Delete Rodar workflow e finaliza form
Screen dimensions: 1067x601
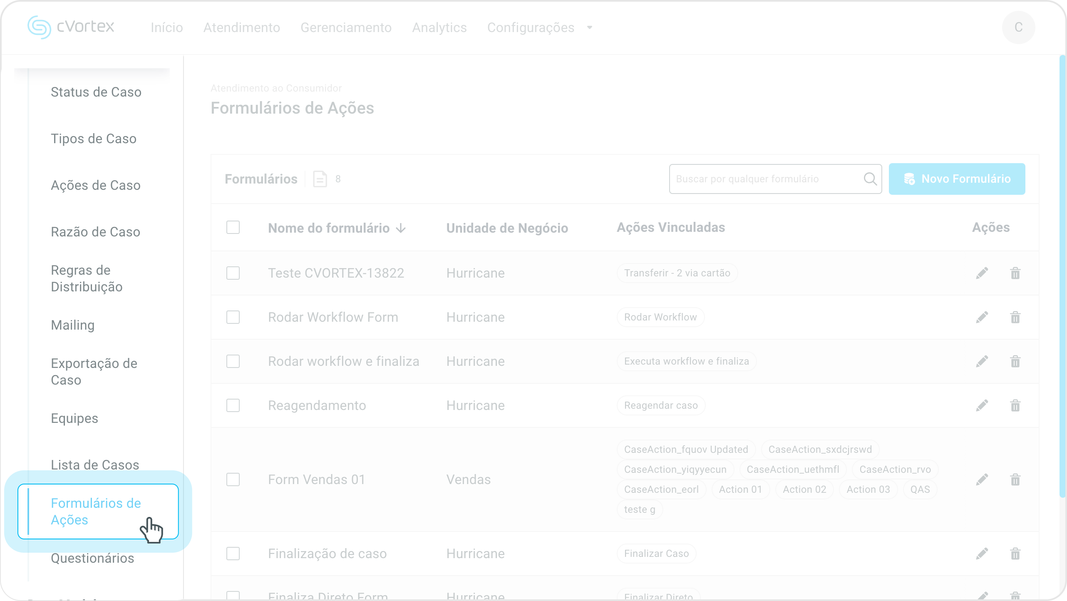click(1015, 362)
